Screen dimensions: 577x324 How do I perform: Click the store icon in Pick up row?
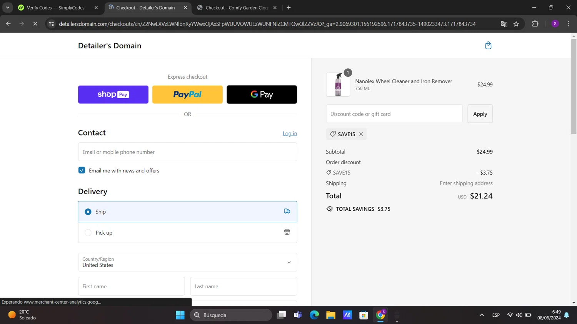[x=287, y=232]
